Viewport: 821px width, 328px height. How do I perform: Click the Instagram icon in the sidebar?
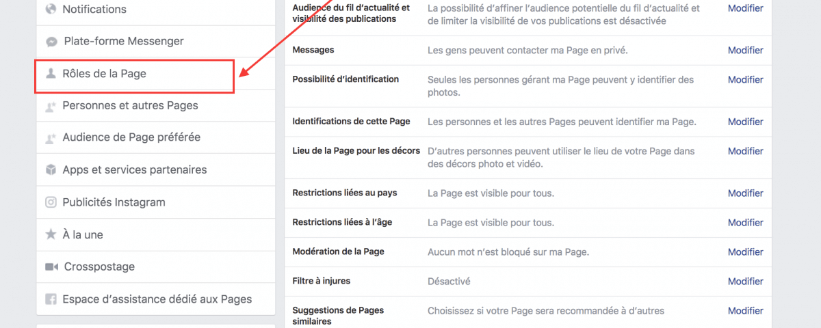coord(51,202)
